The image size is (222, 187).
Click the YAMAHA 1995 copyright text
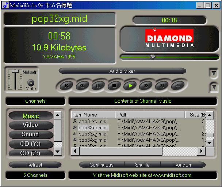59,57
